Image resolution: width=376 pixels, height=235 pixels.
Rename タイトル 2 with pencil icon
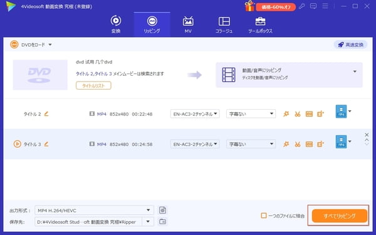(46, 113)
